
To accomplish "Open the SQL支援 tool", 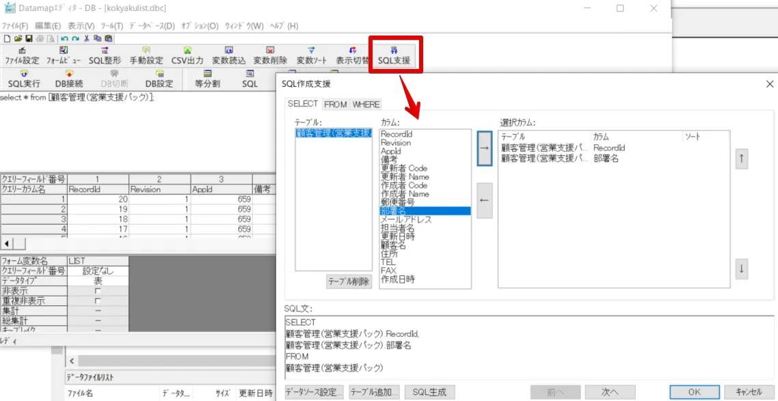I will (394, 55).
